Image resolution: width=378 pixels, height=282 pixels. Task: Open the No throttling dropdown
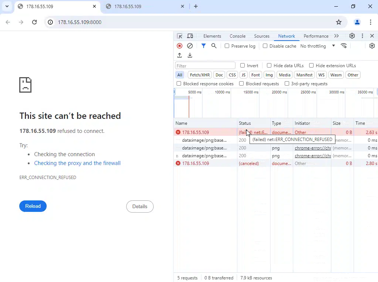tap(318, 46)
